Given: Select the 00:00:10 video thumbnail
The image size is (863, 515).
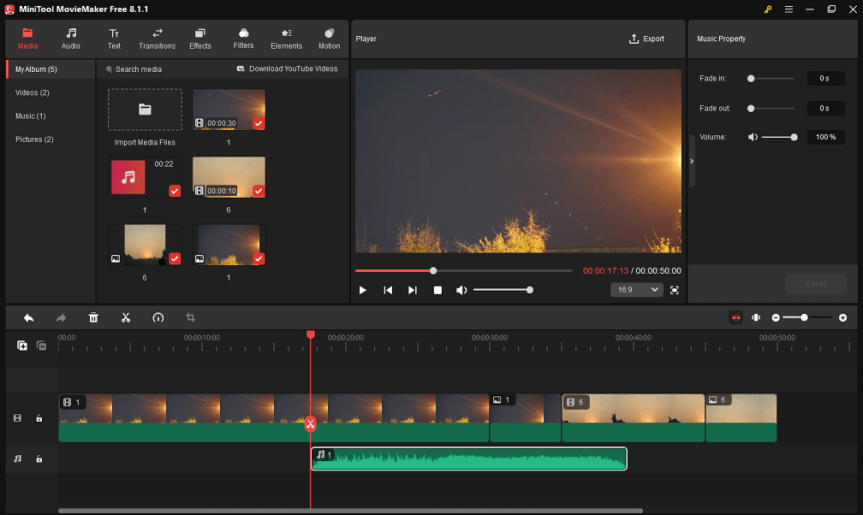Looking at the screenshot, I should click(x=229, y=177).
